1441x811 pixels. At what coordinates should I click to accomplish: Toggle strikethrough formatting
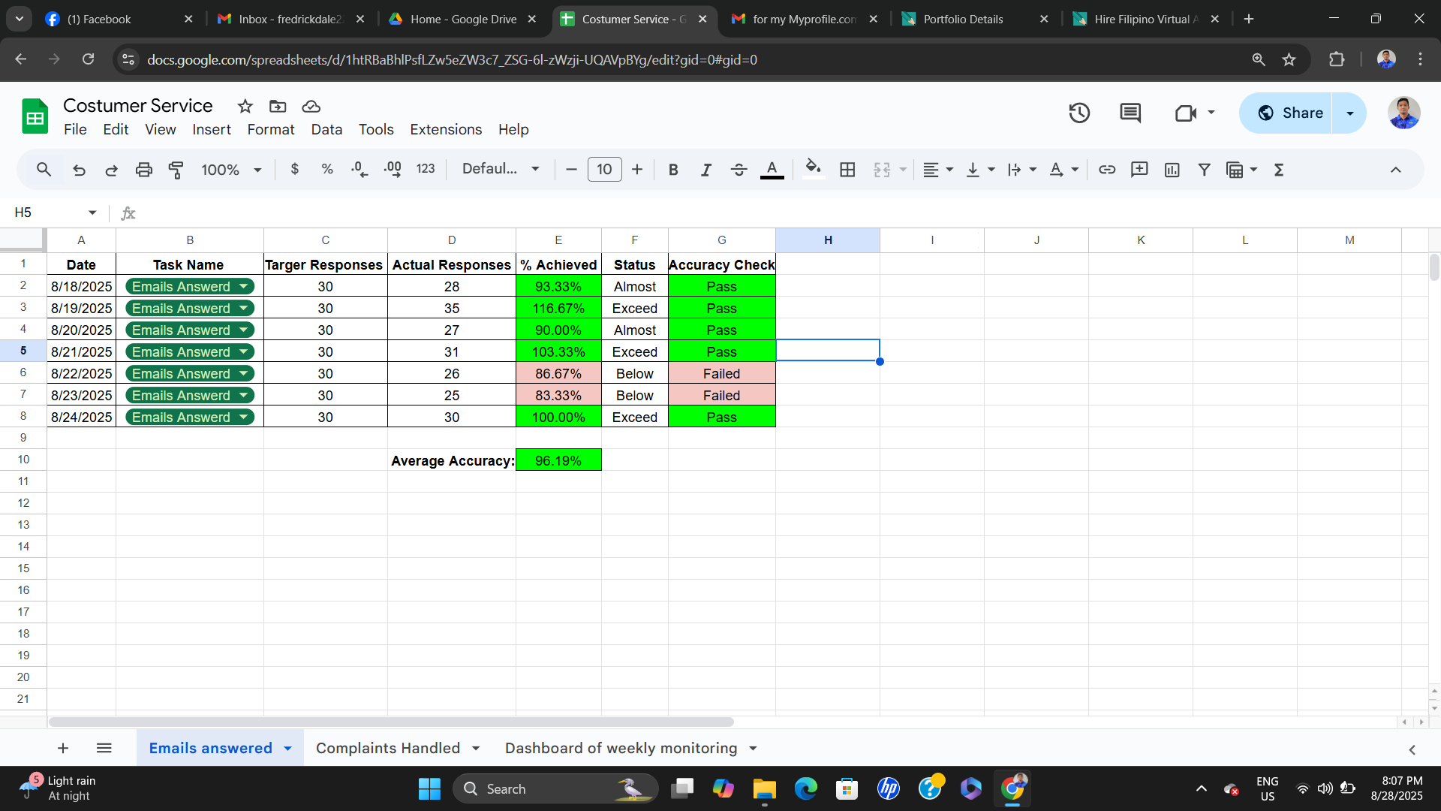[739, 170]
